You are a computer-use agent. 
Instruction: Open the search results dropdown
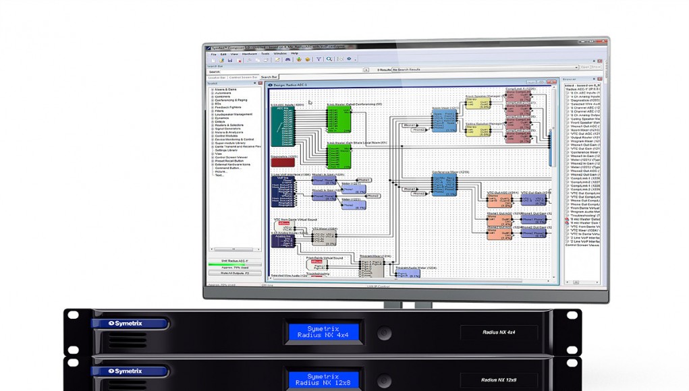[x=576, y=69]
